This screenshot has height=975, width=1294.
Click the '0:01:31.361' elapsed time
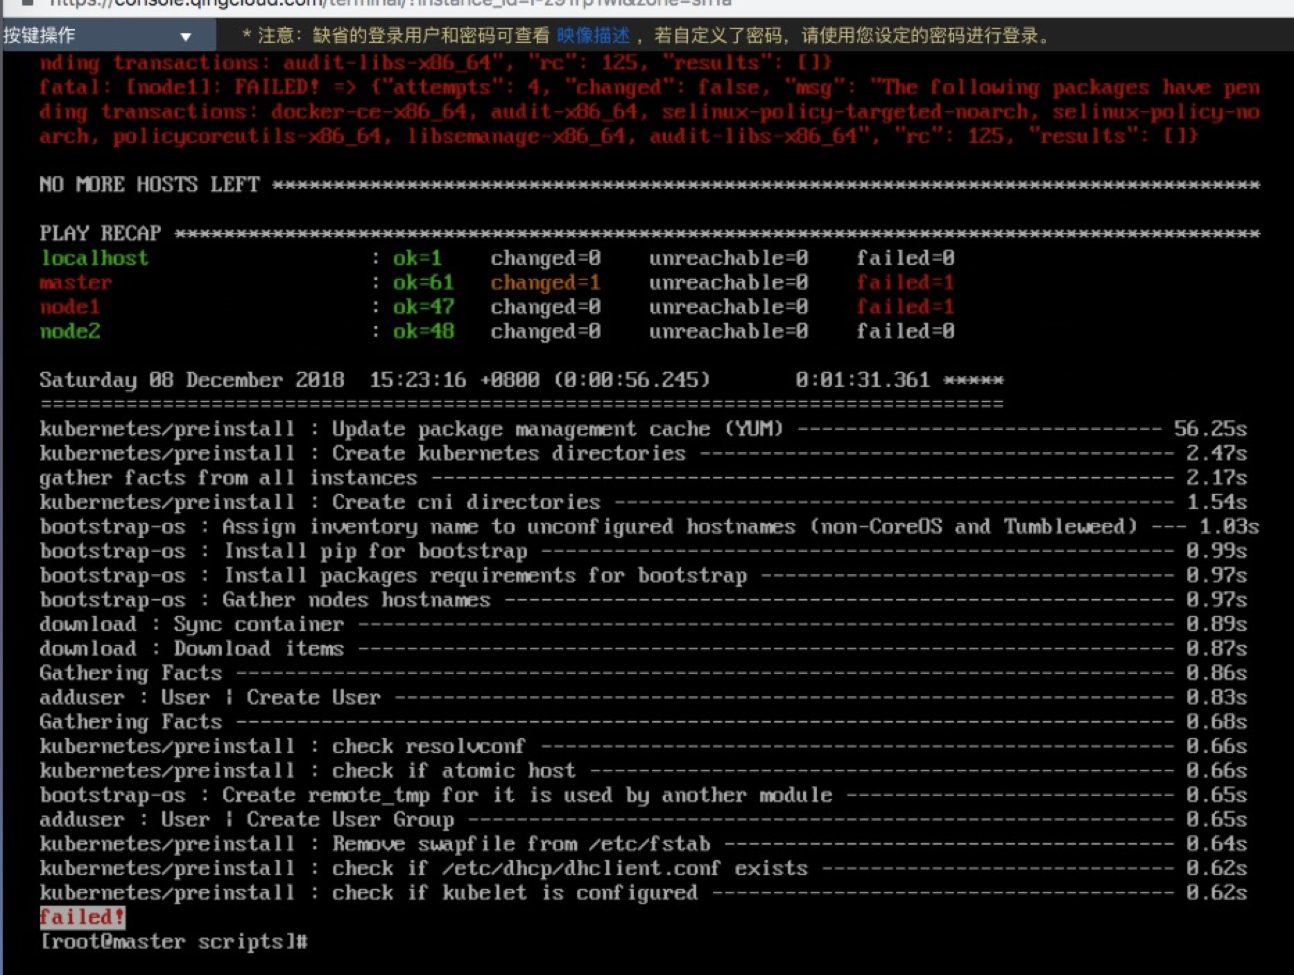(x=863, y=380)
